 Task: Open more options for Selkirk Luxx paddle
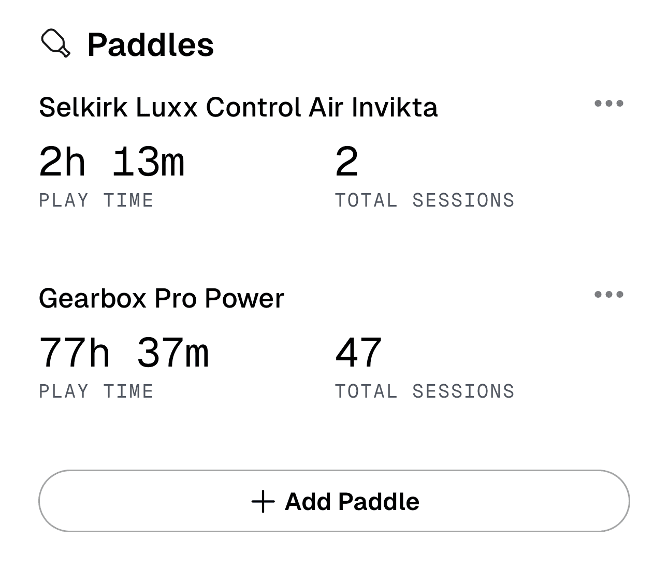coord(608,103)
